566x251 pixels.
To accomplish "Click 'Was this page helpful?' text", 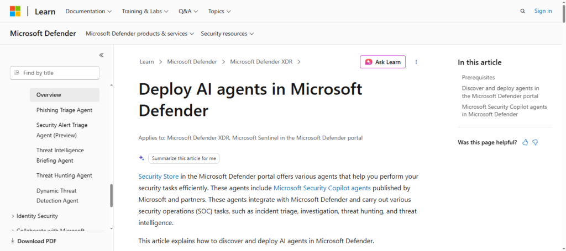I will tap(488, 142).
